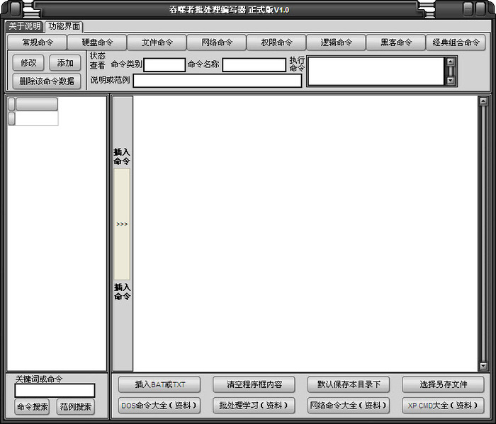Open 批处理学习（资料）
Screen dimensions: 496x424
(254, 406)
